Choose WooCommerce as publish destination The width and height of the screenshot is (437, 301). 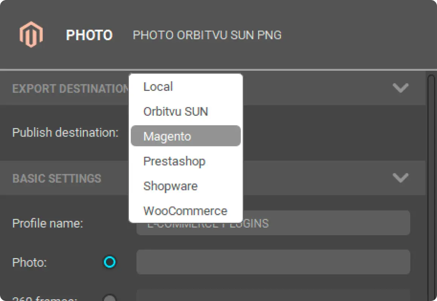pos(185,211)
